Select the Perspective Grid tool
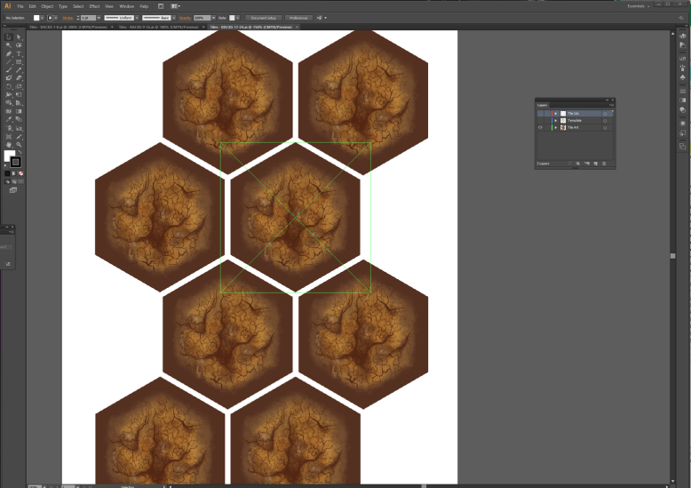The width and height of the screenshot is (691, 488). click(19, 103)
